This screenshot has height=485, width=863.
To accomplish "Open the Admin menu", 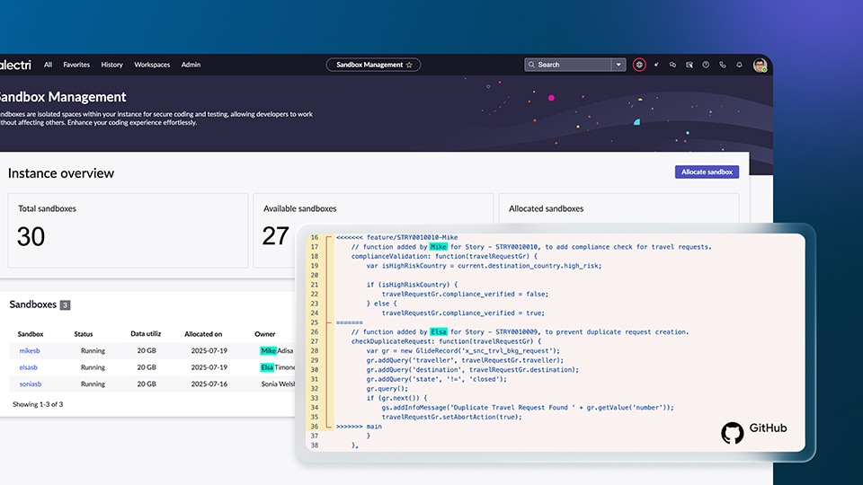I will (191, 65).
